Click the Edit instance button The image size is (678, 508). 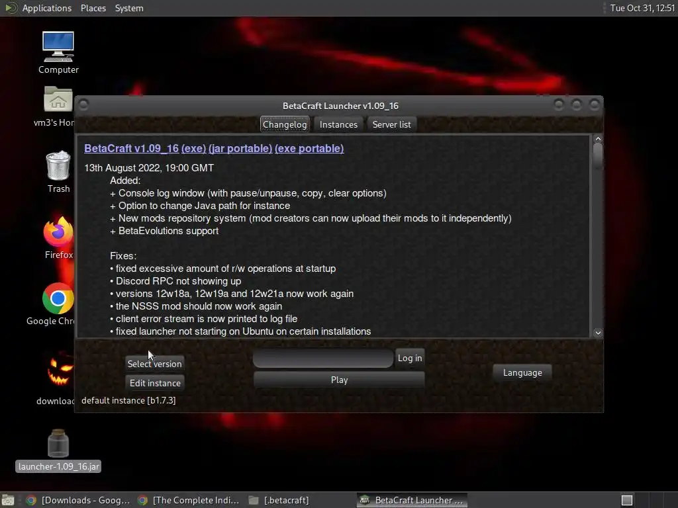[x=155, y=383]
